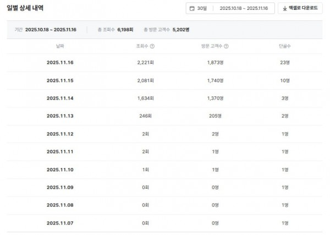Viewport: 330px width, 235px height.
Task: Click total views value 6,198회
Action: 125,29
